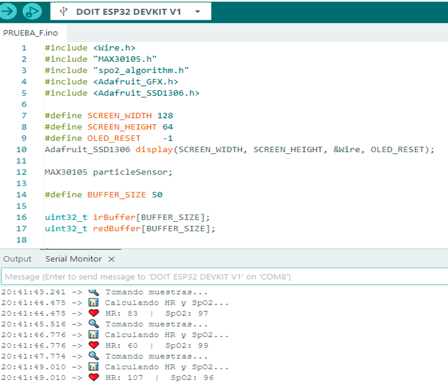
Task: Click the heart icon on HR: 107 line
Action: coord(94,378)
